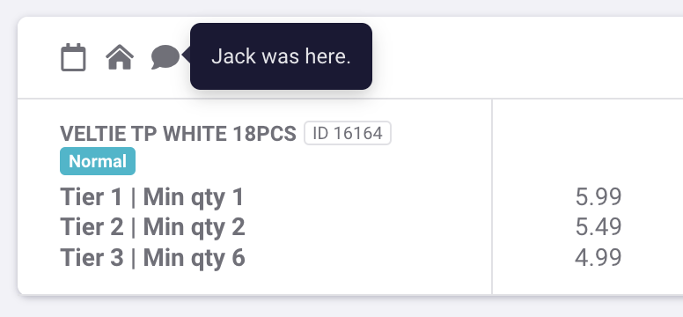683x317 pixels.
Task: Click the calendar icon
Action: (x=73, y=56)
